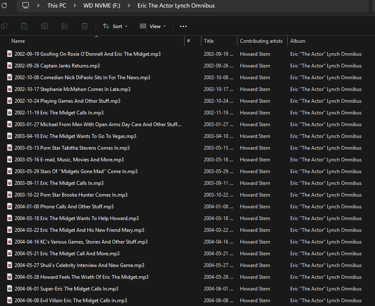Image resolution: width=375 pixels, height=306 pixels.
Task: Click mp3 icon for E-mail, Music, Movies file
Action: [x=10, y=159]
